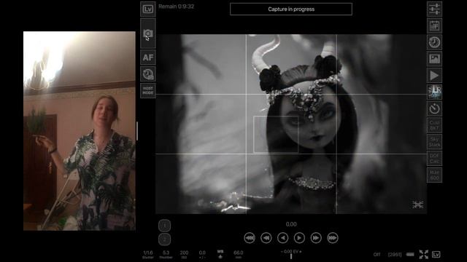The image size is (467, 262).
Task: Click the single-arrow focus step backward button
Action: tap(282, 238)
